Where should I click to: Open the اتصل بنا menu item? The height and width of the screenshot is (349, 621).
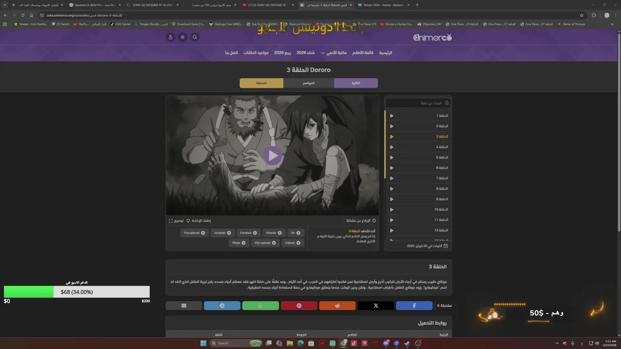(x=231, y=52)
